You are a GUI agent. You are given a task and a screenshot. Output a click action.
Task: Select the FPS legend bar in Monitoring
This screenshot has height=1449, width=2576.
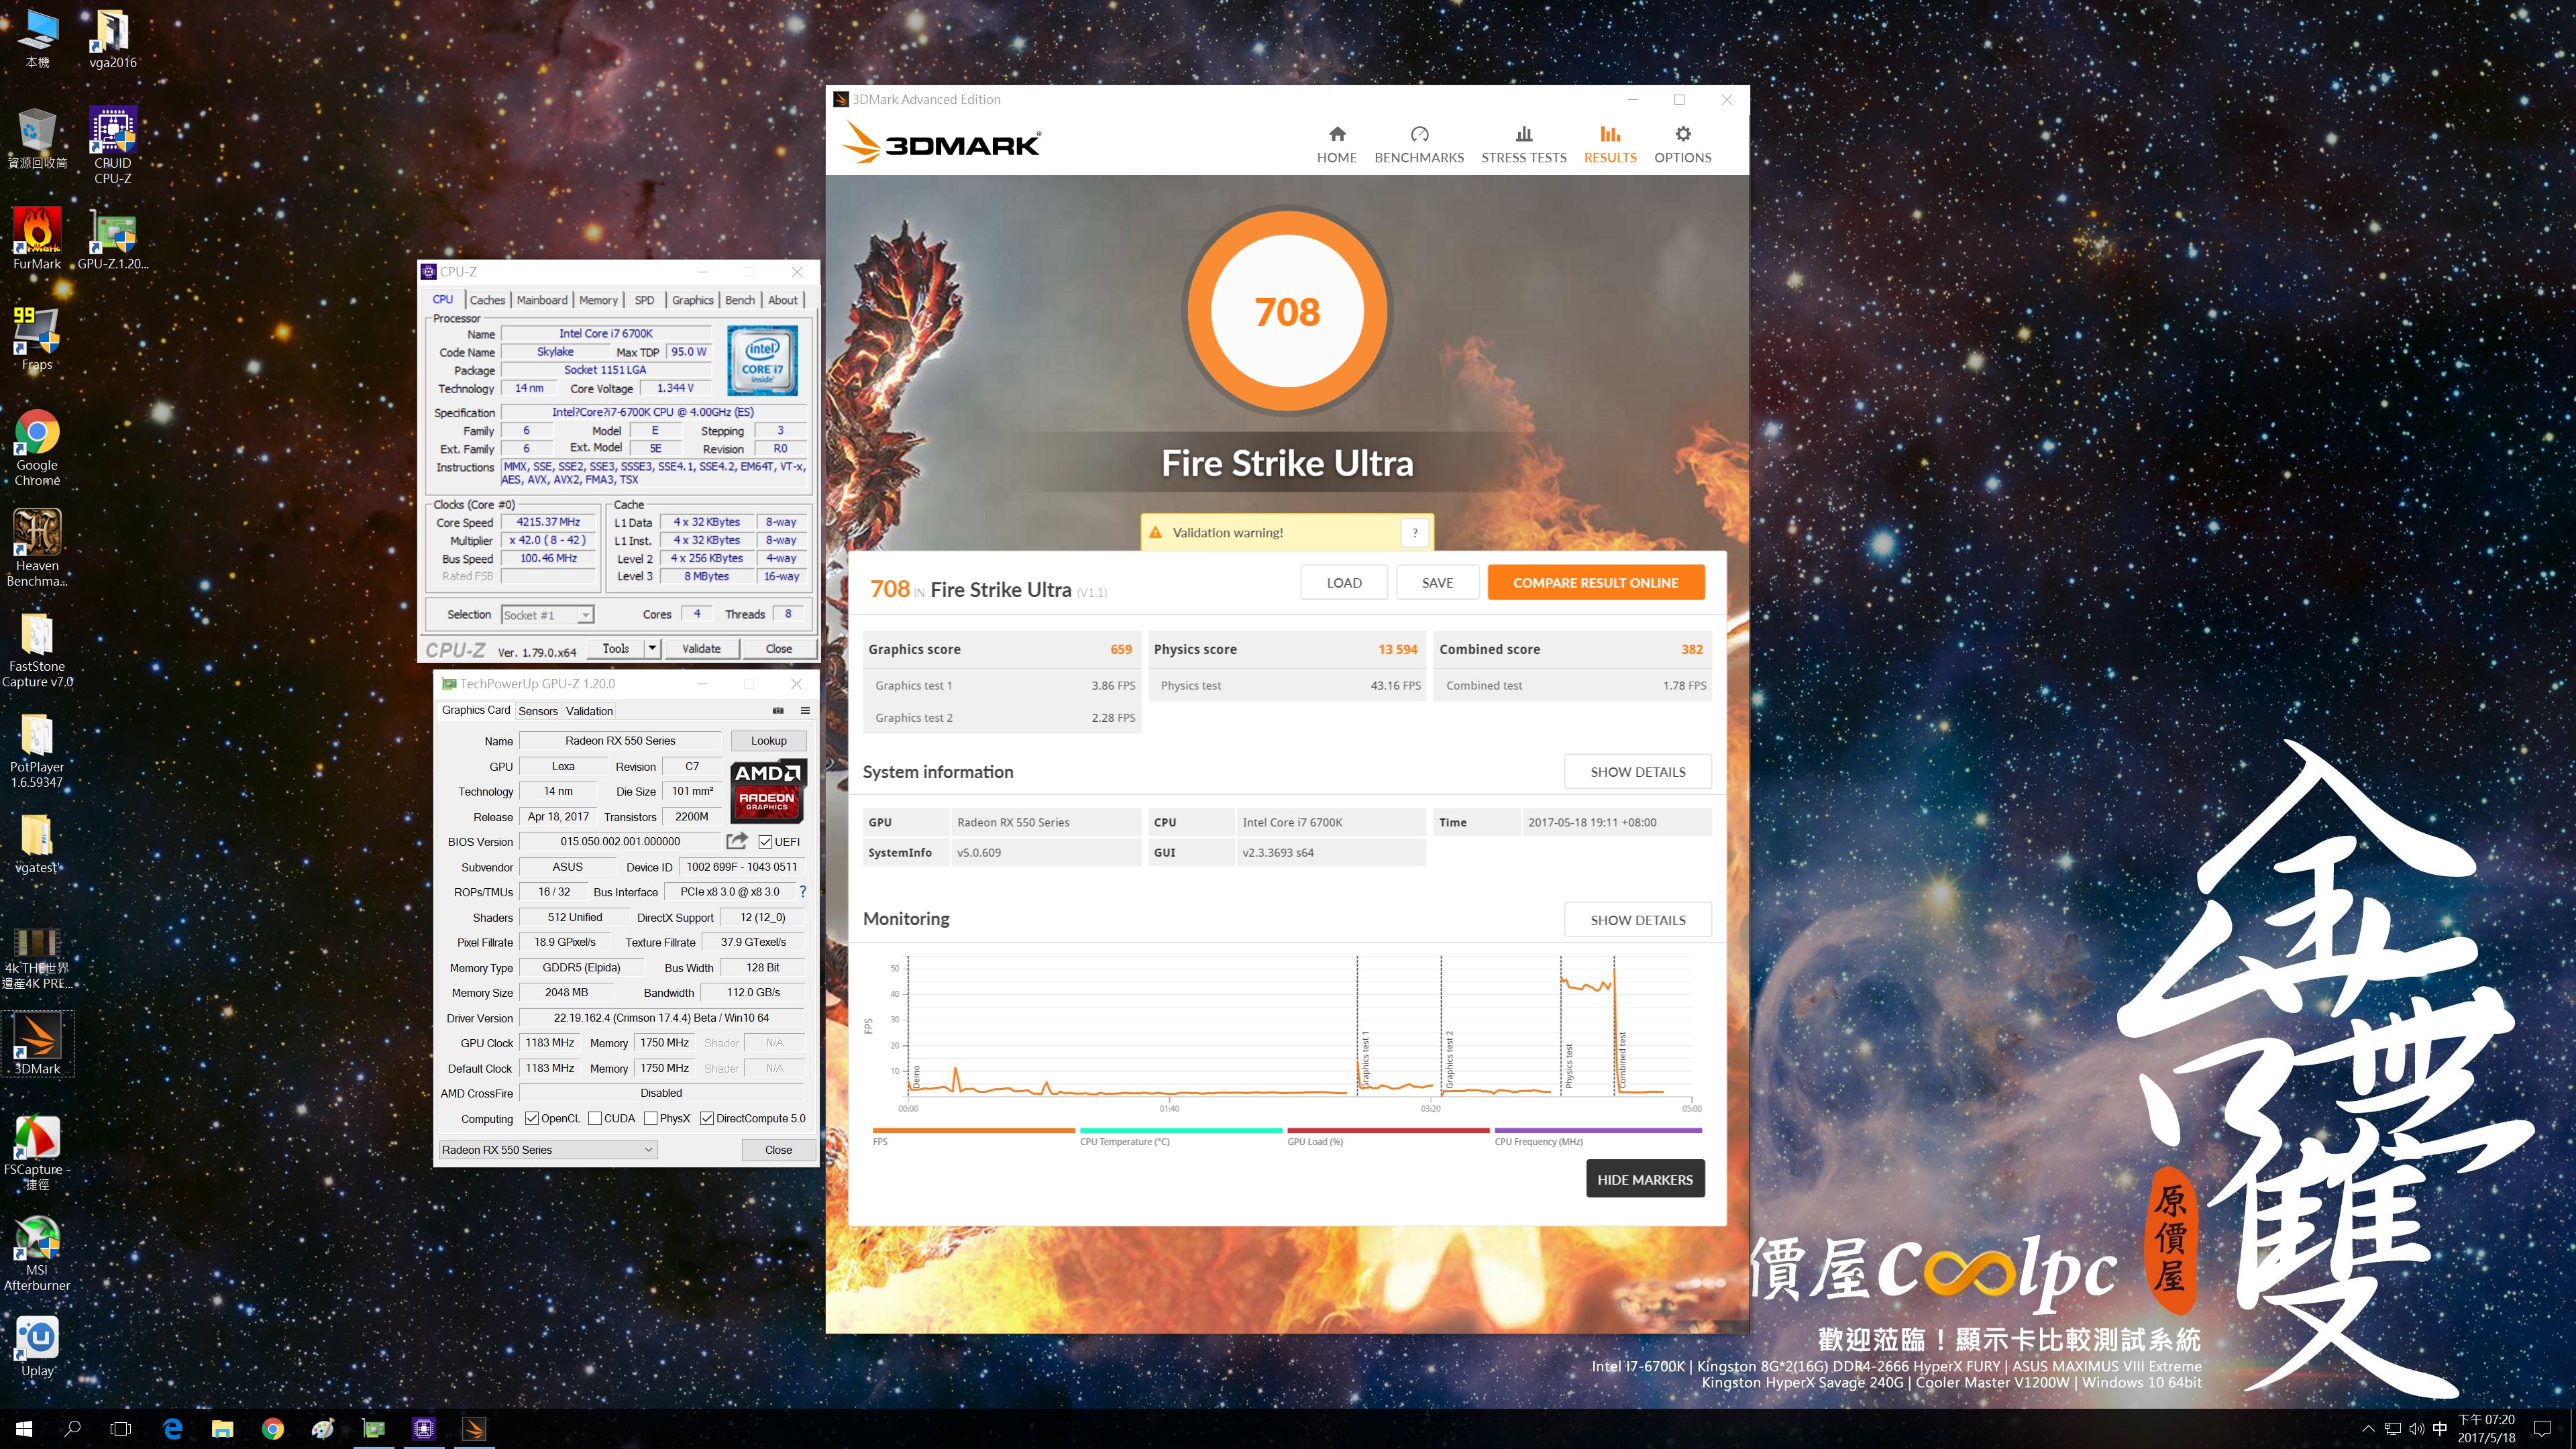point(973,1131)
